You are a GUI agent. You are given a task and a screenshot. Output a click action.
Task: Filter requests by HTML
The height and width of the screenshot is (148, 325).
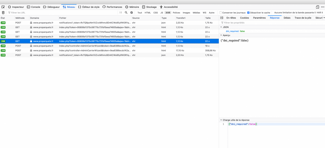pos(148,13)
